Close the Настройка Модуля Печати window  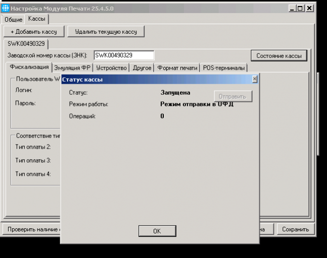point(309,9)
